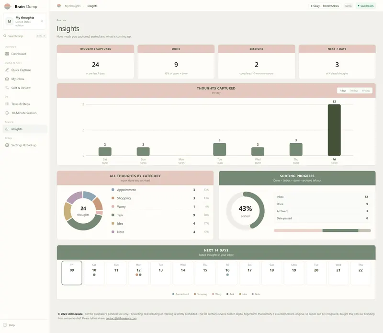Focus the Search help field
Viewport: 383px width, 333px height.
25,36
